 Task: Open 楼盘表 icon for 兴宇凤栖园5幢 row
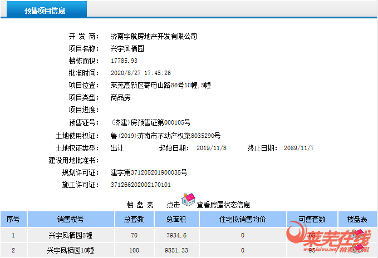357,234
